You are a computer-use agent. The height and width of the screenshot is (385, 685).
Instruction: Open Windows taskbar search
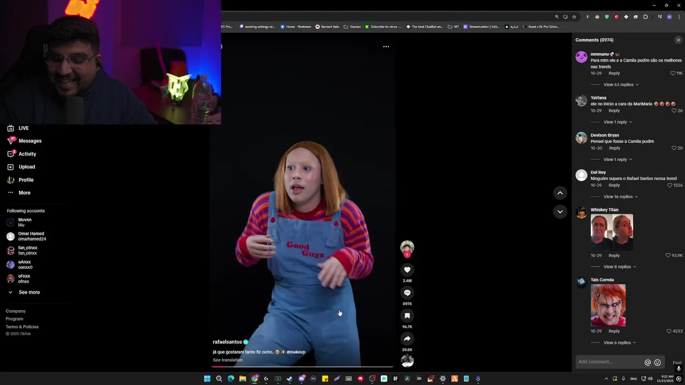pyautogui.click(x=219, y=379)
